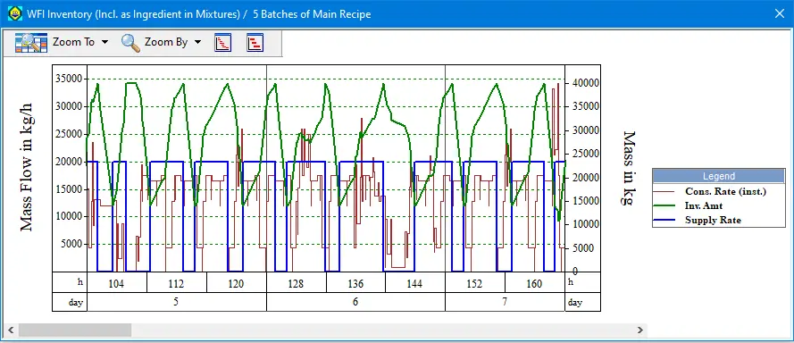The height and width of the screenshot is (343, 794).
Task: Click the Zoom By magnifying glass icon
Action: pos(130,43)
